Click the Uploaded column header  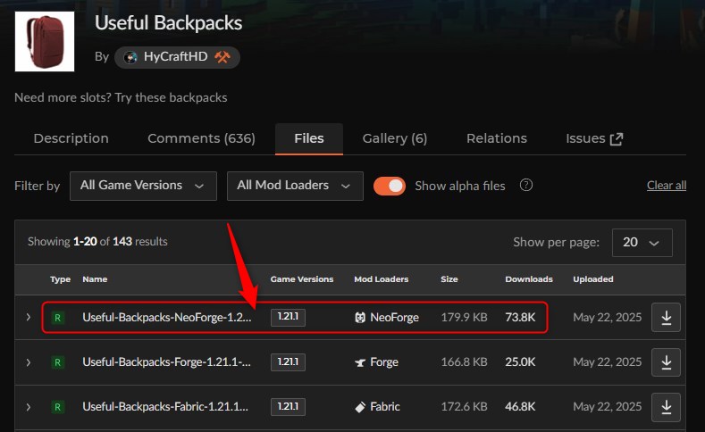pyautogui.click(x=593, y=279)
